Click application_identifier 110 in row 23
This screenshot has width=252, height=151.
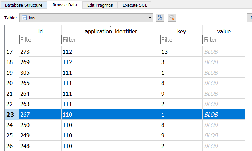(x=111, y=115)
